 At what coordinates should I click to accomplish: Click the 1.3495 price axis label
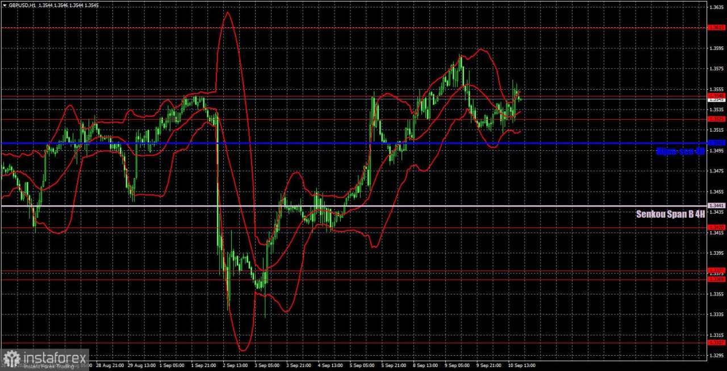pyautogui.click(x=716, y=151)
